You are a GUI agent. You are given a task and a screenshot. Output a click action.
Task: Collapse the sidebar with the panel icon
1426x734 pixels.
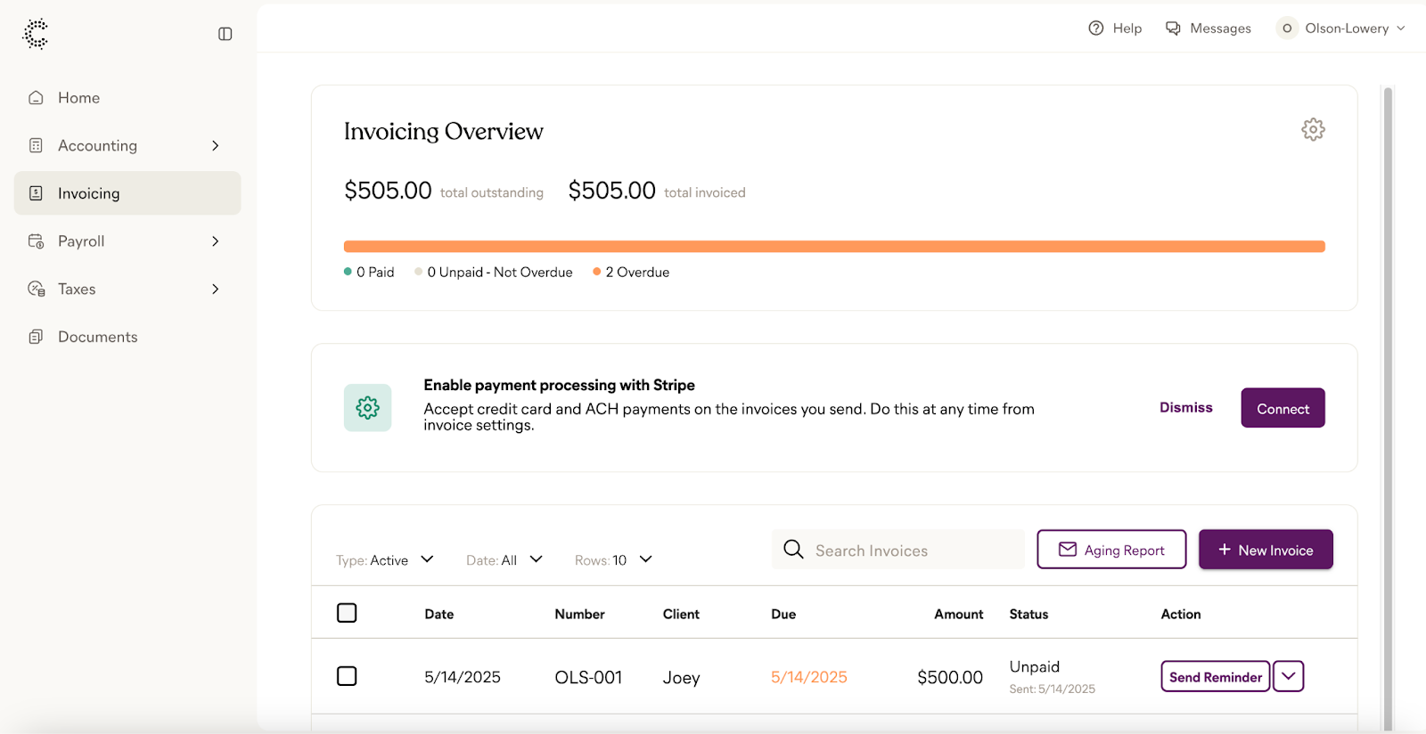[225, 34]
